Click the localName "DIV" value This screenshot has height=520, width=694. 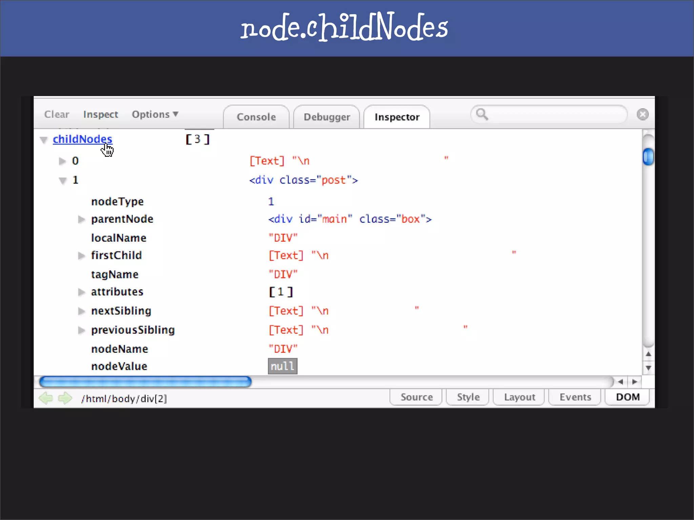click(x=283, y=238)
